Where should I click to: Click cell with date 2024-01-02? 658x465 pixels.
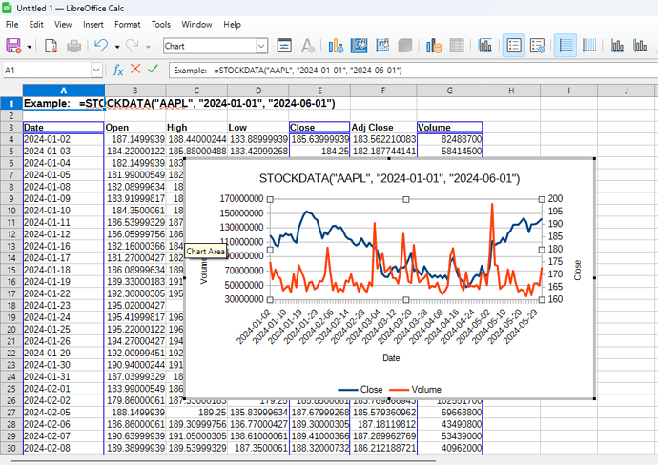point(63,139)
